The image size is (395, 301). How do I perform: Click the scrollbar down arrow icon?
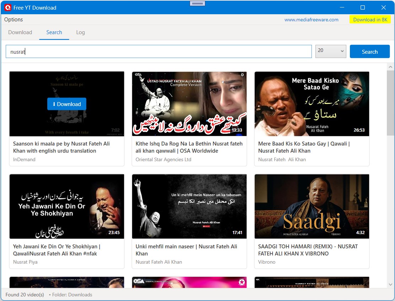point(391,285)
